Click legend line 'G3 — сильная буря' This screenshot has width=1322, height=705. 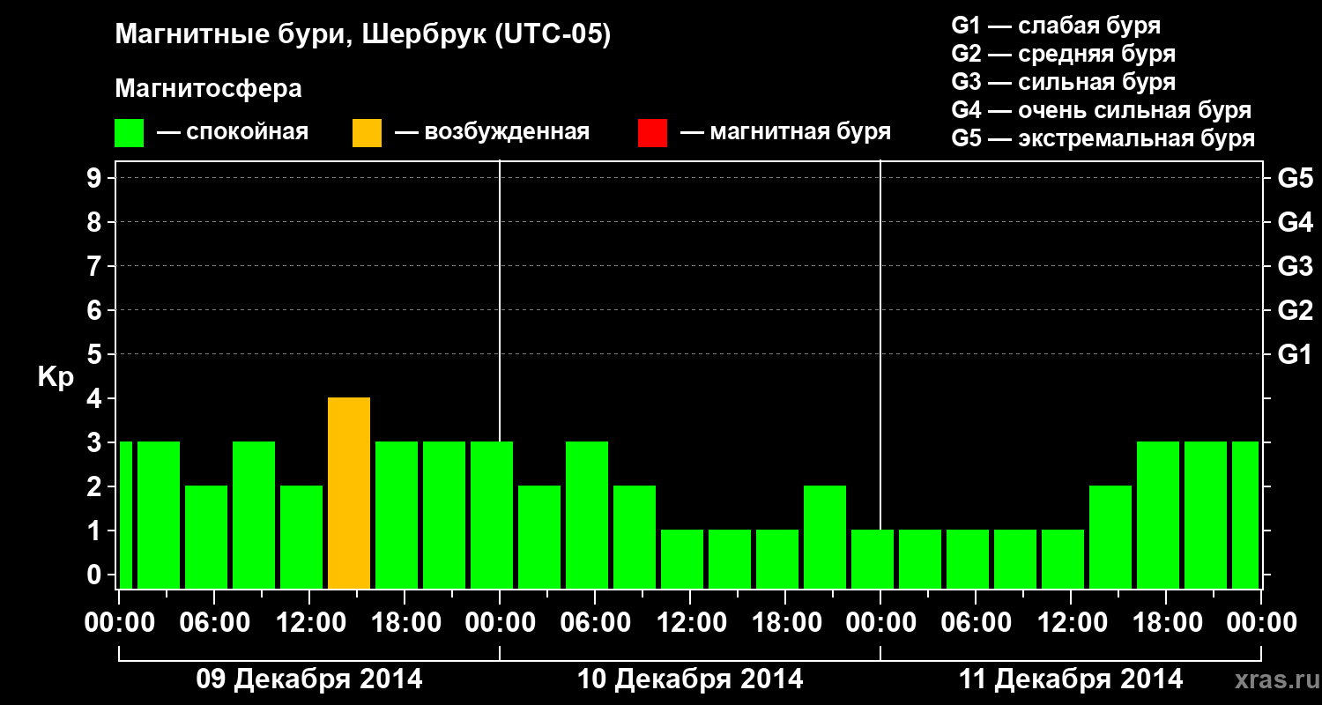[1064, 81]
